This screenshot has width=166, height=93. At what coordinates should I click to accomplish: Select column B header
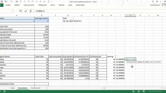tap(41, 16)
